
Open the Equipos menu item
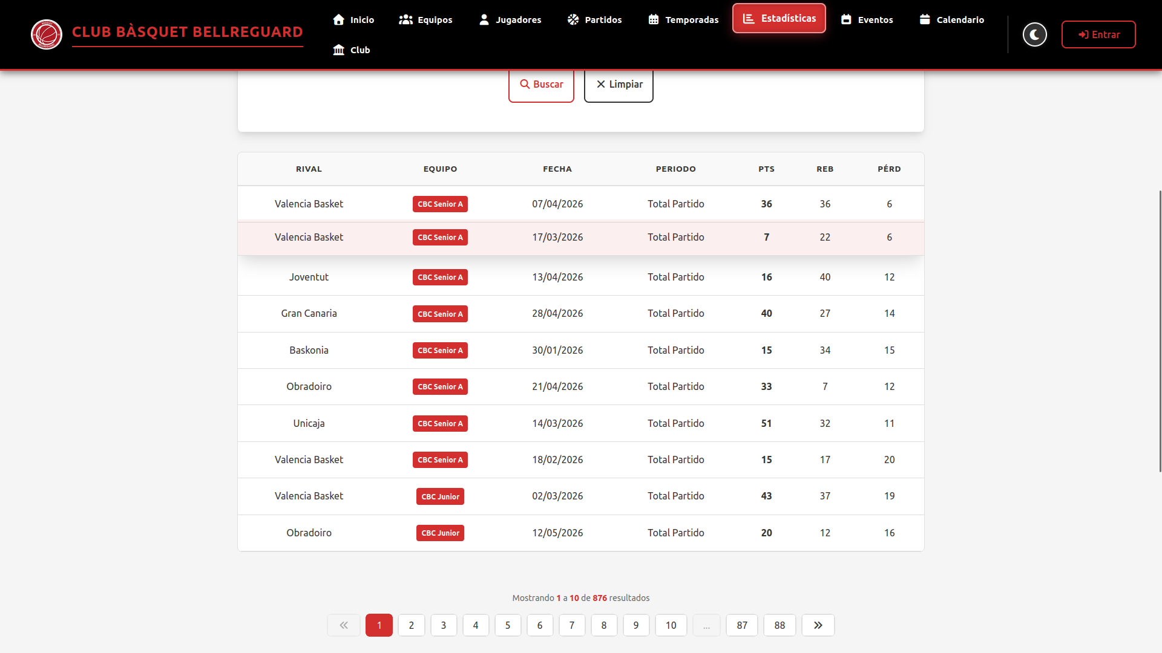pos(425,20)
